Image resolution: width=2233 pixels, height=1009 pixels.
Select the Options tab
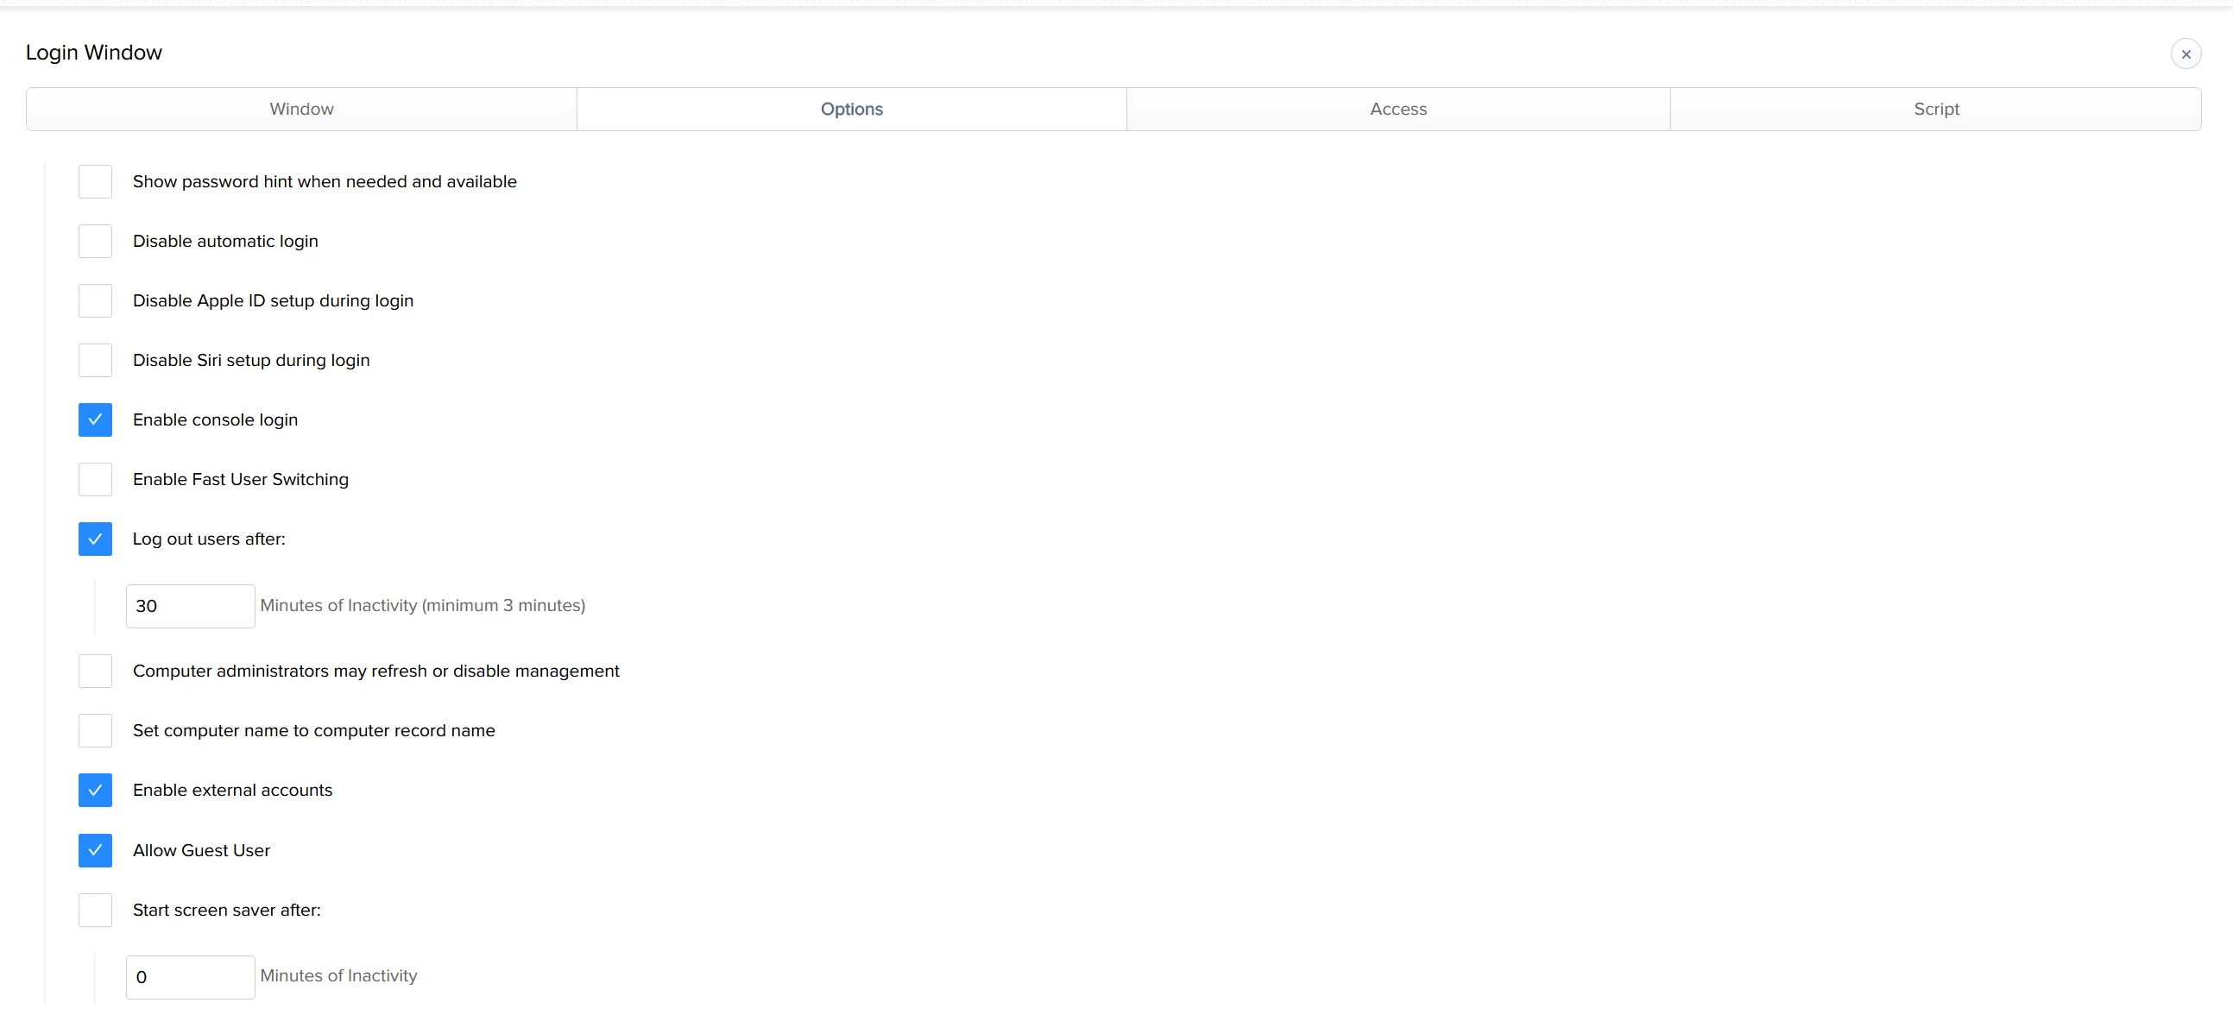click(851, 110)
